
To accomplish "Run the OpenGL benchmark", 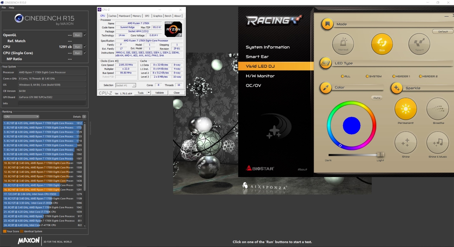I will pos(77,35).
